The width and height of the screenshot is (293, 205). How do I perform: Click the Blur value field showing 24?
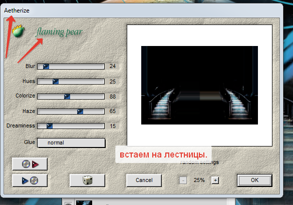[112, 66]
